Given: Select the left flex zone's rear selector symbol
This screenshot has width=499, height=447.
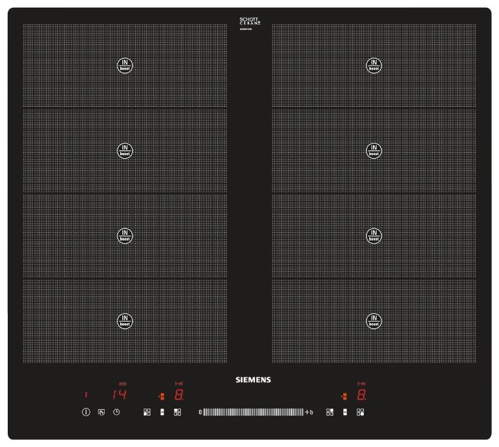Looking at the screenshot, I should click(x=177, y=412).
